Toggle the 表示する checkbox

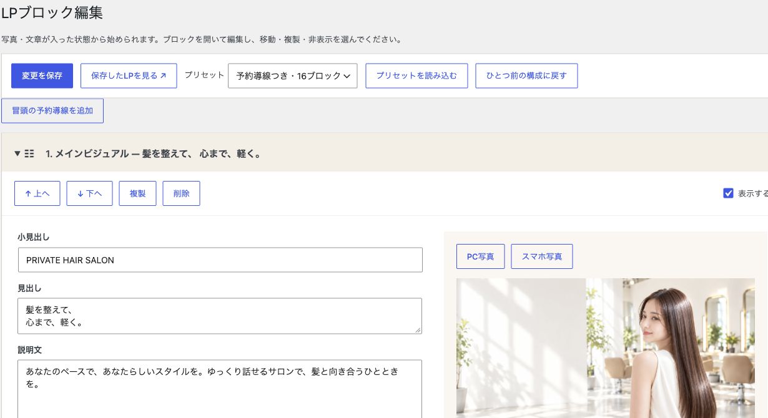click(728, 193)
